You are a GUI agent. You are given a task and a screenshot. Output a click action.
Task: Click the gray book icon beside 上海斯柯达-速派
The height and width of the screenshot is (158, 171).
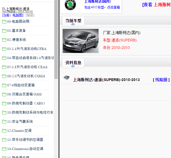tap(67, 78)
